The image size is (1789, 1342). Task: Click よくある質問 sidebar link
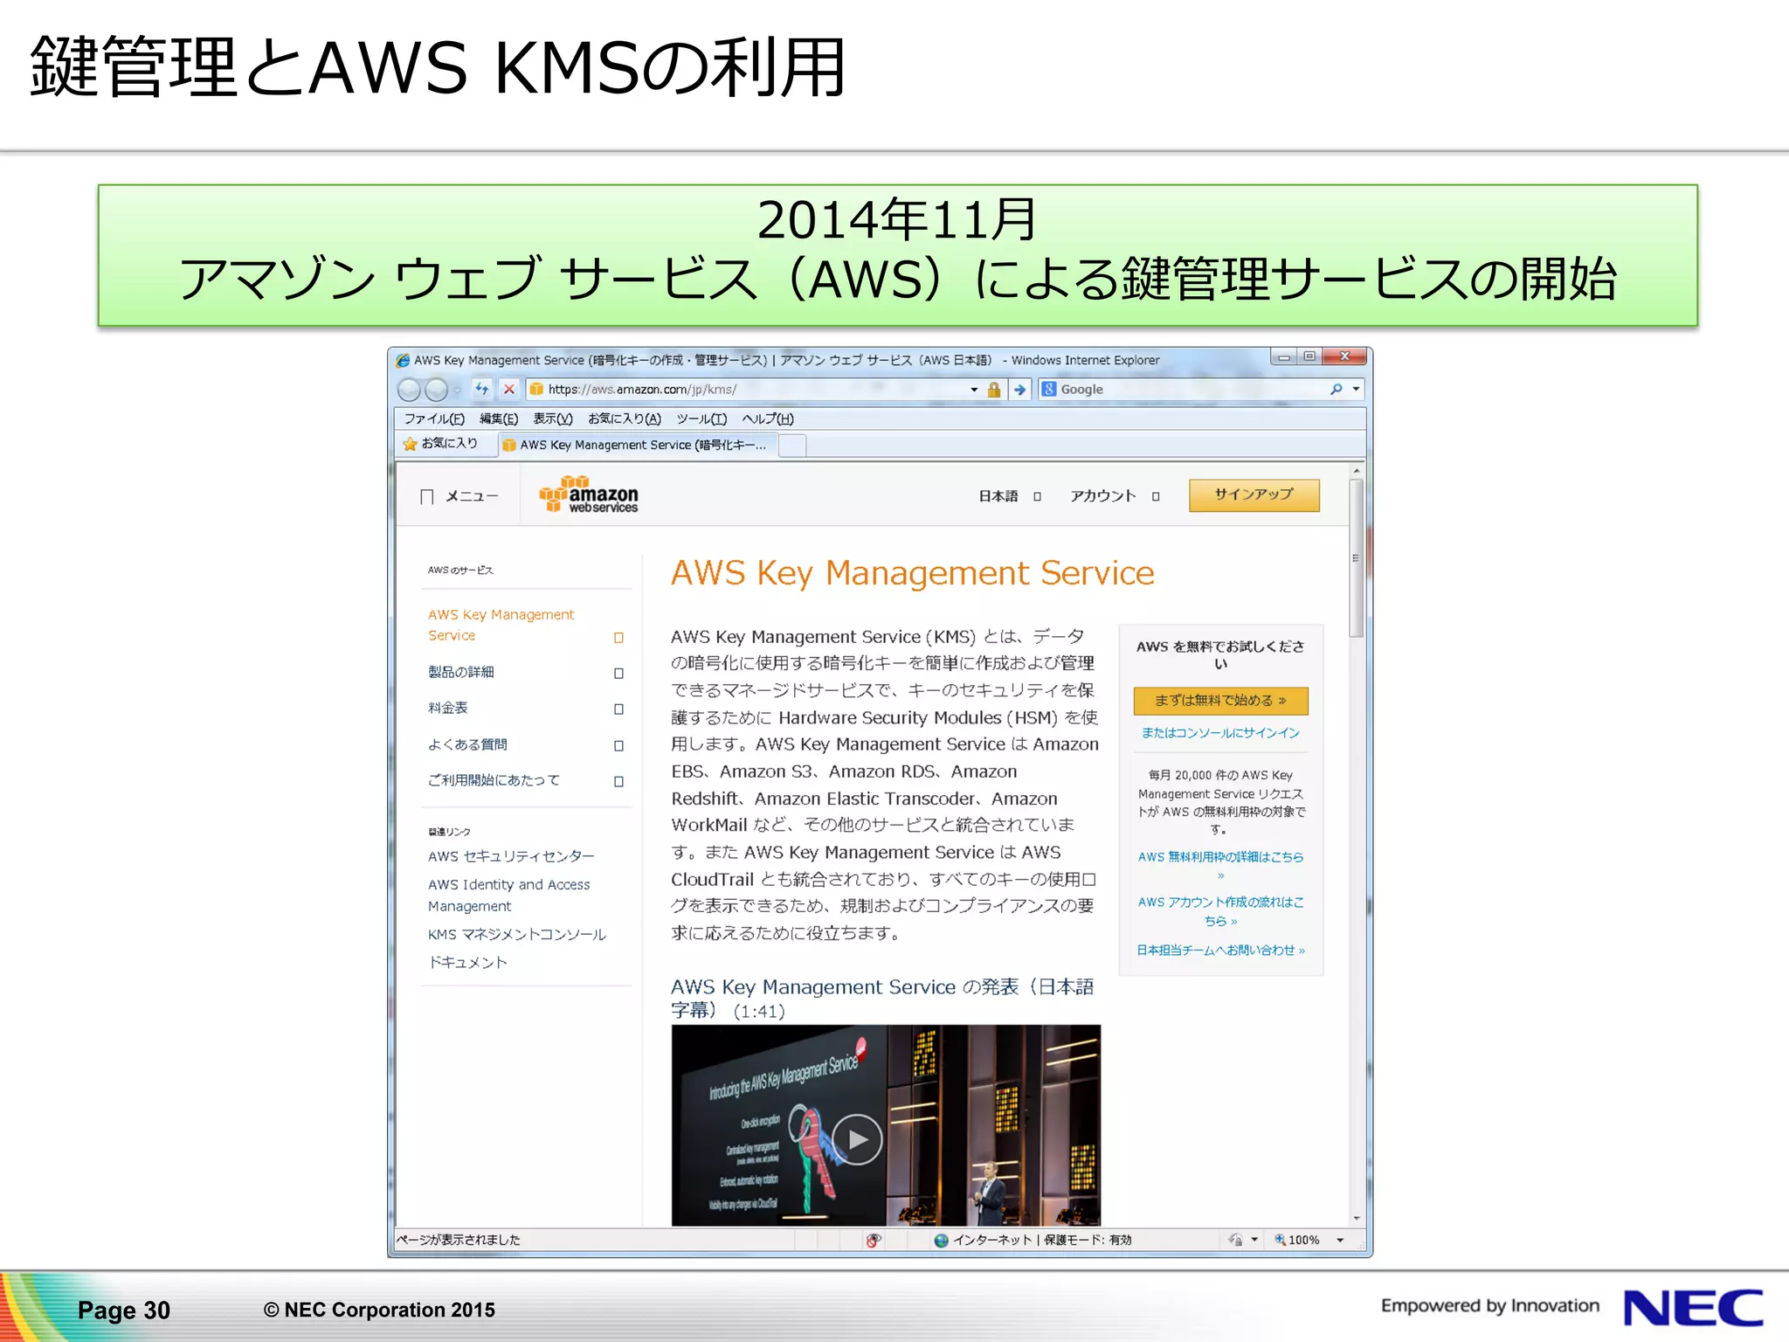click(x=467, y=744)
